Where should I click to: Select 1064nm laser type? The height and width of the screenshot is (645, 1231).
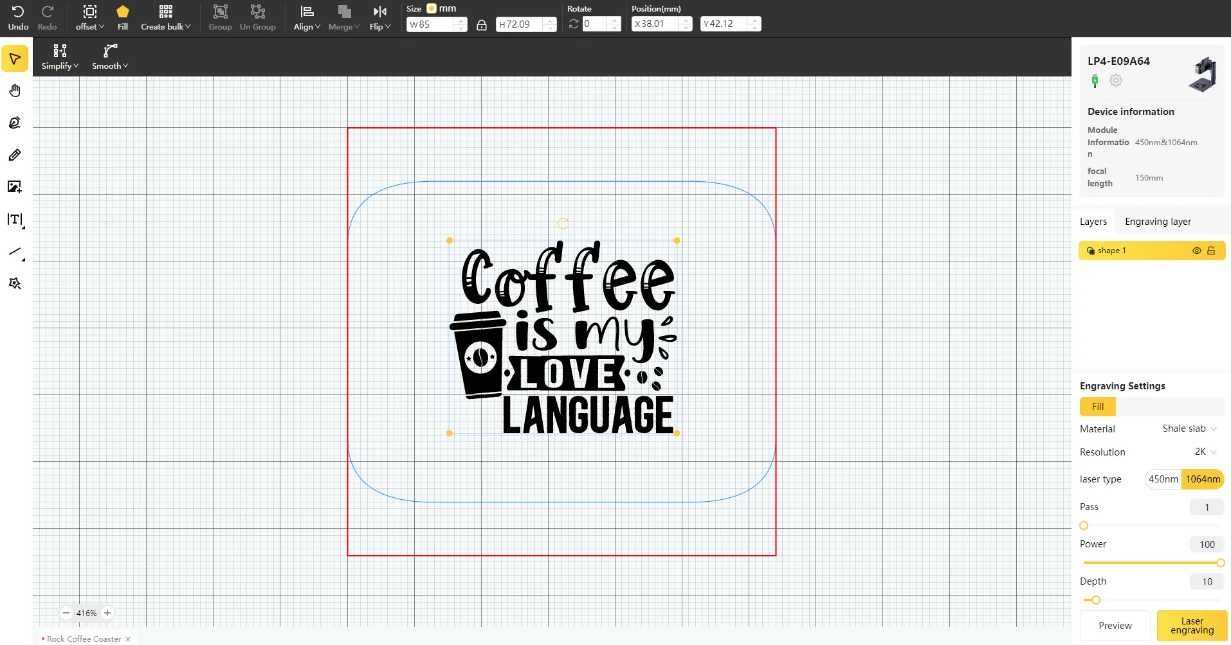[x=1203, y=479]
